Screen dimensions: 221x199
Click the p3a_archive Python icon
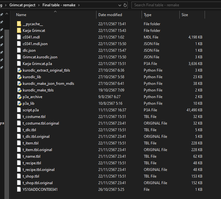[19, 97]
